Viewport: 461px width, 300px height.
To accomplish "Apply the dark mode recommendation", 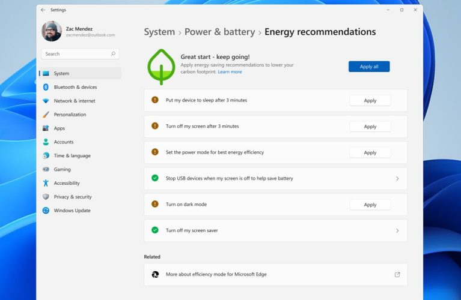I will coord(370,205).
